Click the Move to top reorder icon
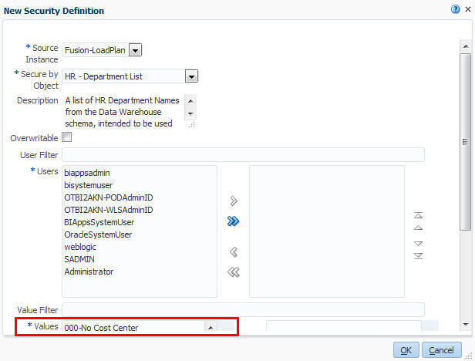 418,215
